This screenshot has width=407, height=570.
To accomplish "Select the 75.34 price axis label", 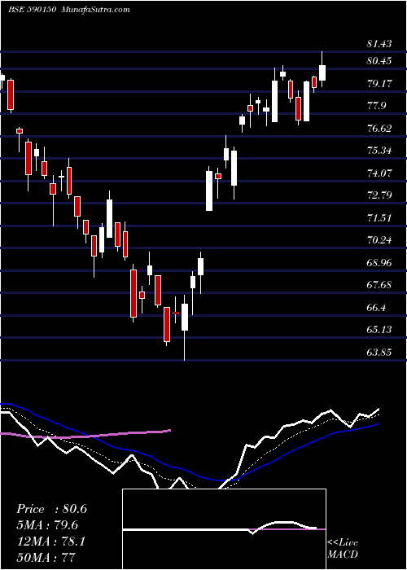I will 379,151.
